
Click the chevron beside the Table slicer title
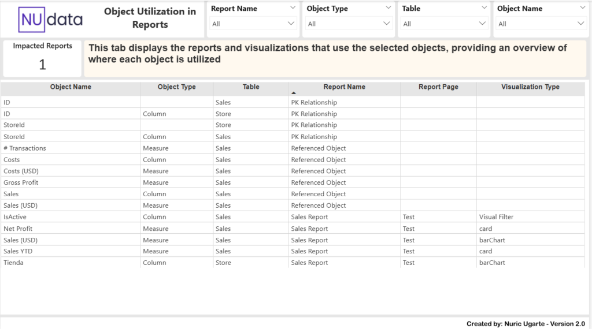point(484,8)
